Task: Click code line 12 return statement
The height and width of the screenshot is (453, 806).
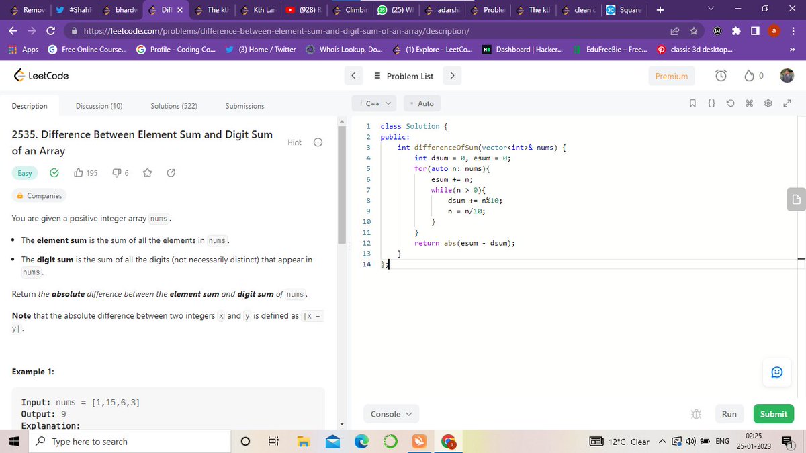Action: coord(465,243)
